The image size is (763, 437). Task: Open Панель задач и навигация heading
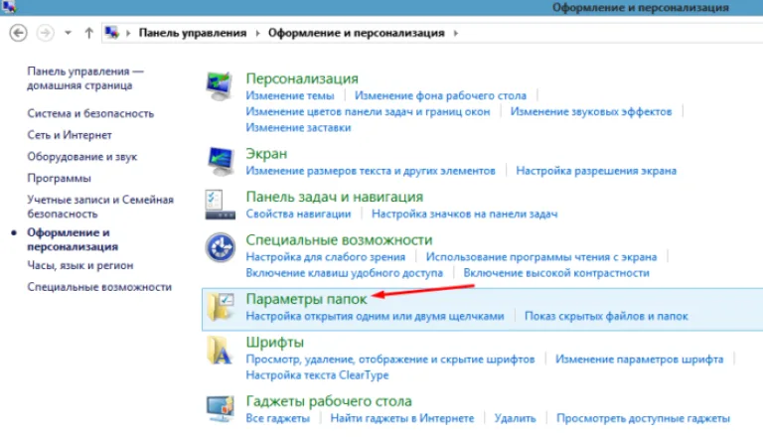[334, 197]
